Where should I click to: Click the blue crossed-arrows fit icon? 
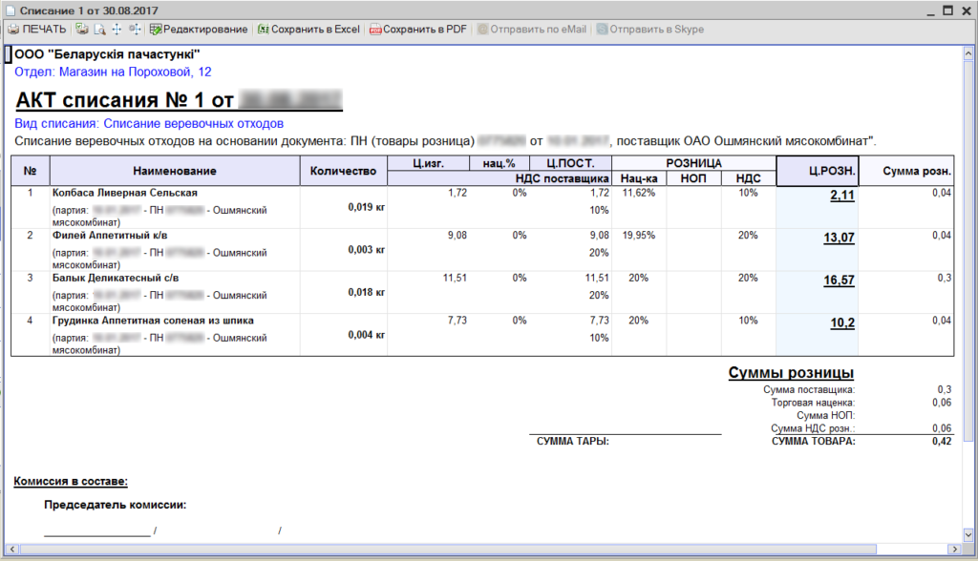[x=117, y=30]
